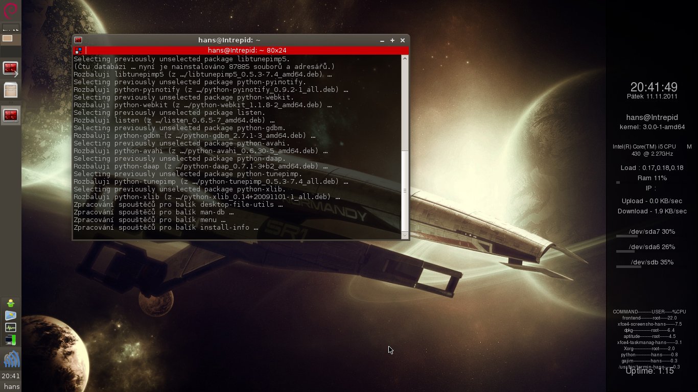
Task: Click the window menu icon in the terminal title bar
Action: tap(78, 40)
